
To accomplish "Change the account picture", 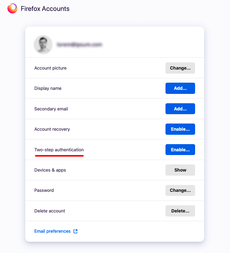I will [x=180, y=68].
